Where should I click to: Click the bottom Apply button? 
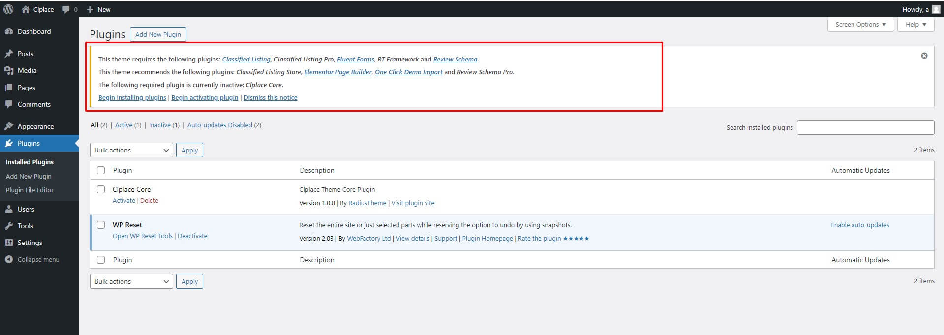pyautogui.click(x=189, y=281)
